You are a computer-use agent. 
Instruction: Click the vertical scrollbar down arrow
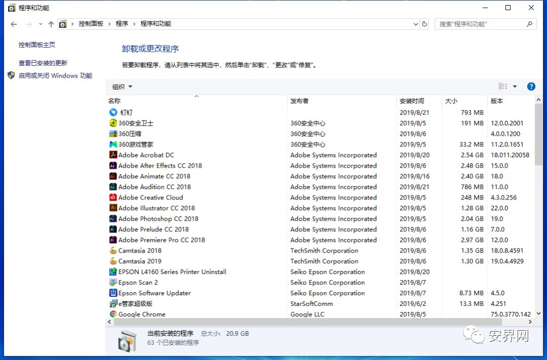(x=538, y=313)
